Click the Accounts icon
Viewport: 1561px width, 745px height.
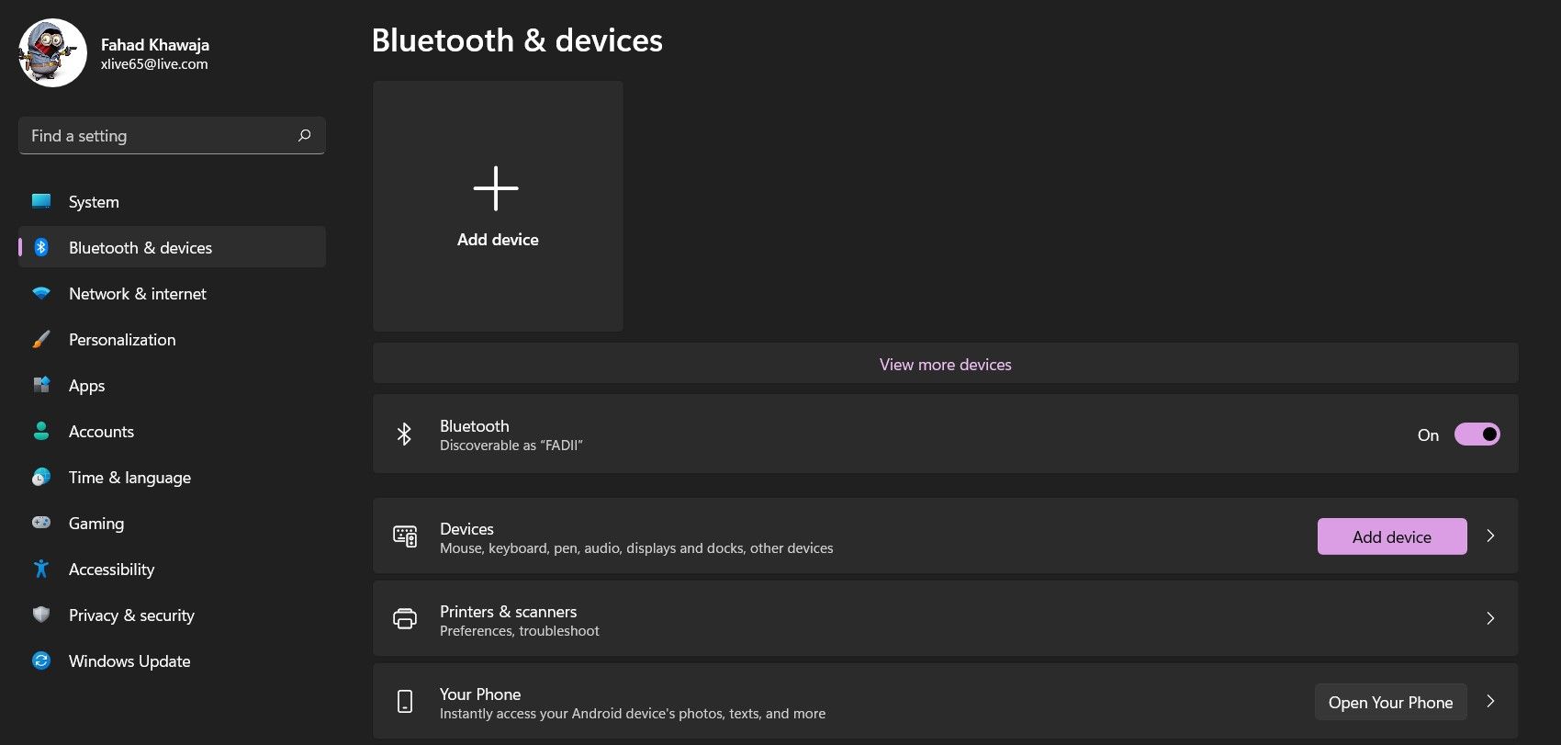41,431
